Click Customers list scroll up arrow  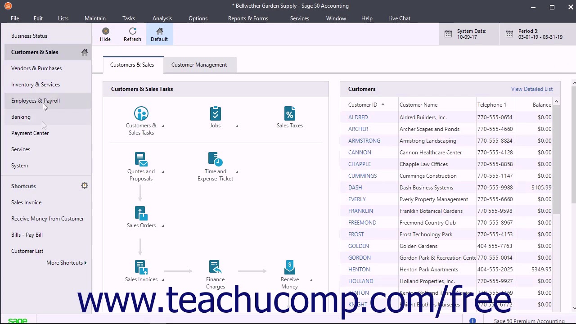tap(556, 102)
